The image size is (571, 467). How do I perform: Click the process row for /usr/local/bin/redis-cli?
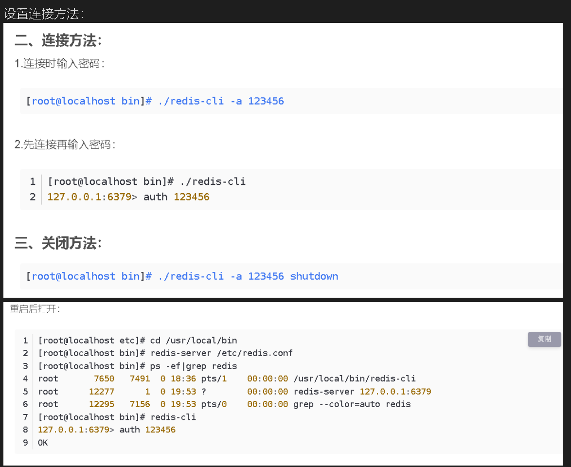pyautogui.click(x=227, y=378)
